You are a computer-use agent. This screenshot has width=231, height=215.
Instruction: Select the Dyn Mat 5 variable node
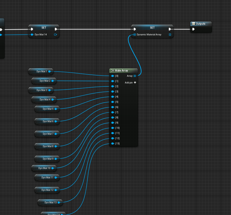(x=47, y=109)
